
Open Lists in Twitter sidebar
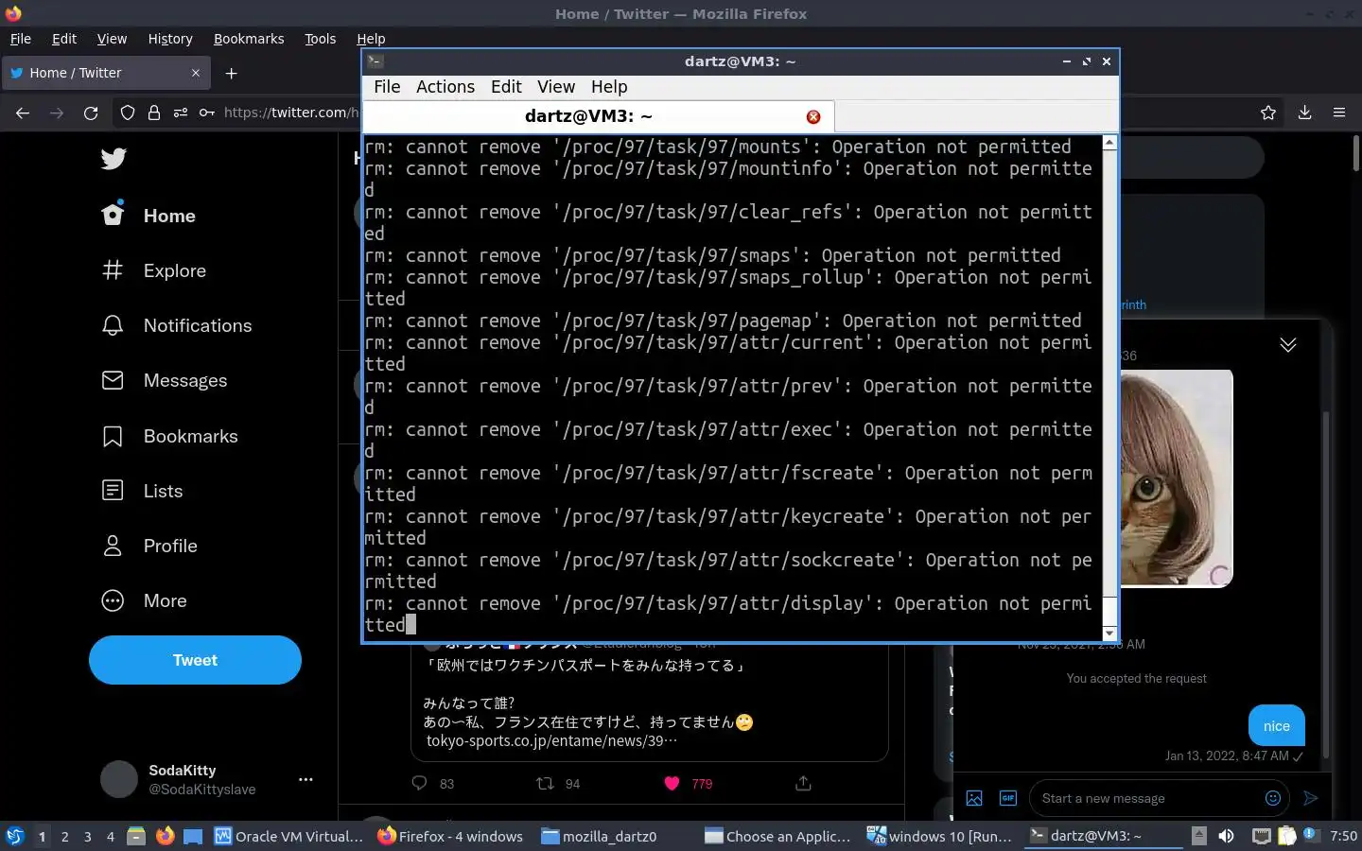tap(142, 491)
